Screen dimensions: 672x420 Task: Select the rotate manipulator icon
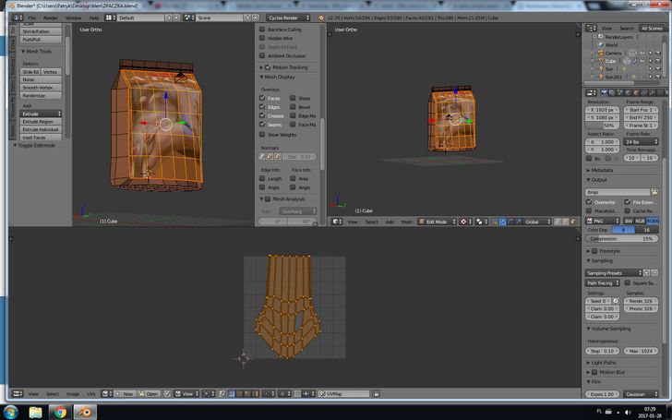coord(510,222)
